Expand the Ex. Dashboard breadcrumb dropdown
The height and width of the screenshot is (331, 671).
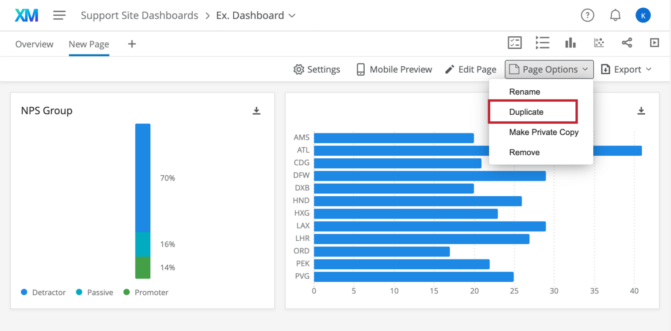[x=292, y=15]
